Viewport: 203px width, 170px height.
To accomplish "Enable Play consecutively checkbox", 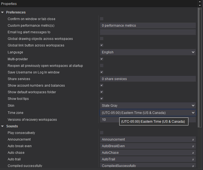I will click(102, 133).
